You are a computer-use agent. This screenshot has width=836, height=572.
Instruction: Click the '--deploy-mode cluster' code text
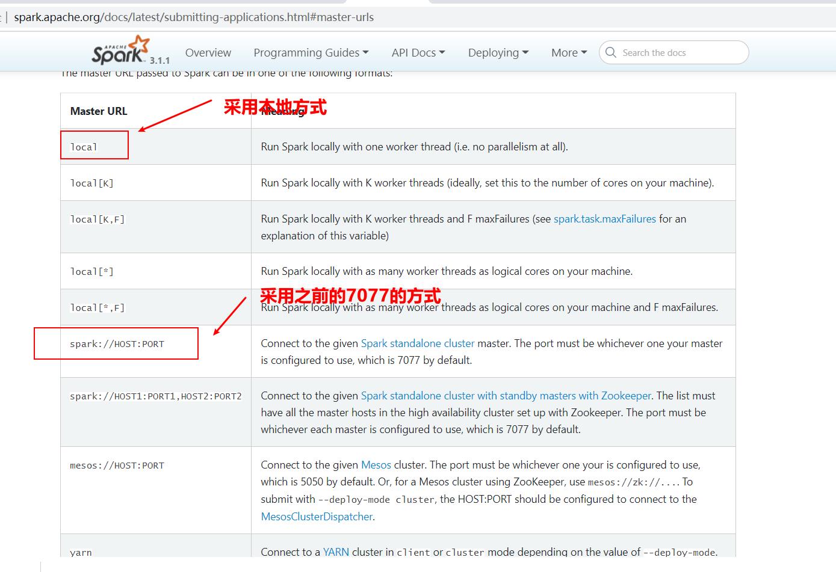[376, 499]
